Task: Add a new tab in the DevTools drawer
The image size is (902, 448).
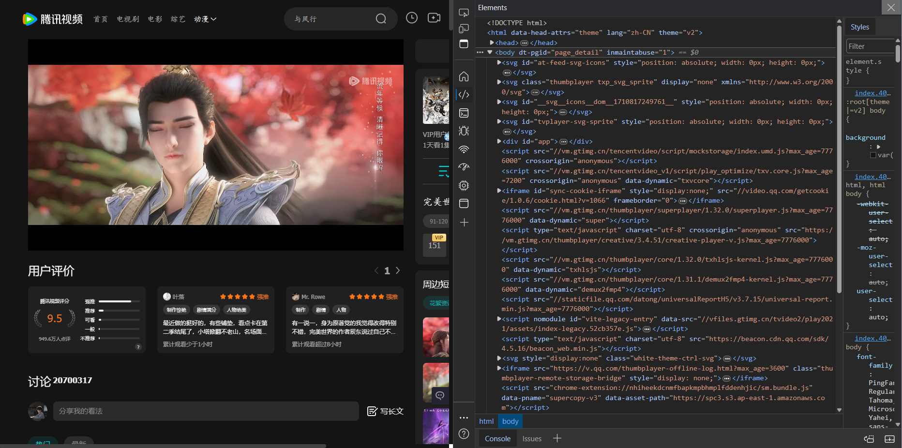Action: [x=557, y=438]
